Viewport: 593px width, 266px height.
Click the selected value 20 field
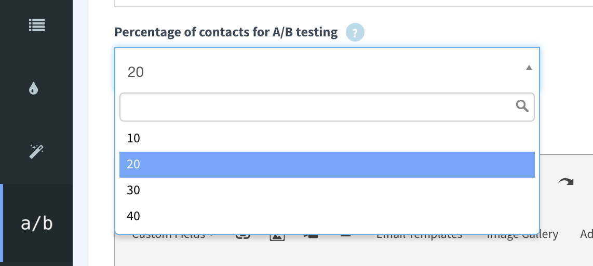pos(327,70)
